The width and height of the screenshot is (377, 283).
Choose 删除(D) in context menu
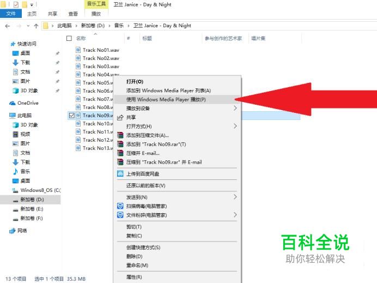(x=177, y=256)
